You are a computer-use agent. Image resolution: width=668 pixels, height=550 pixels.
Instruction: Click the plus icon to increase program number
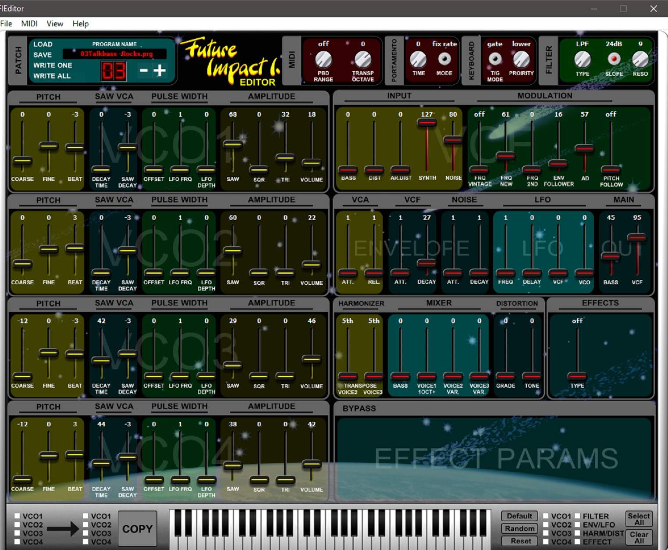(x=160, y=70)
